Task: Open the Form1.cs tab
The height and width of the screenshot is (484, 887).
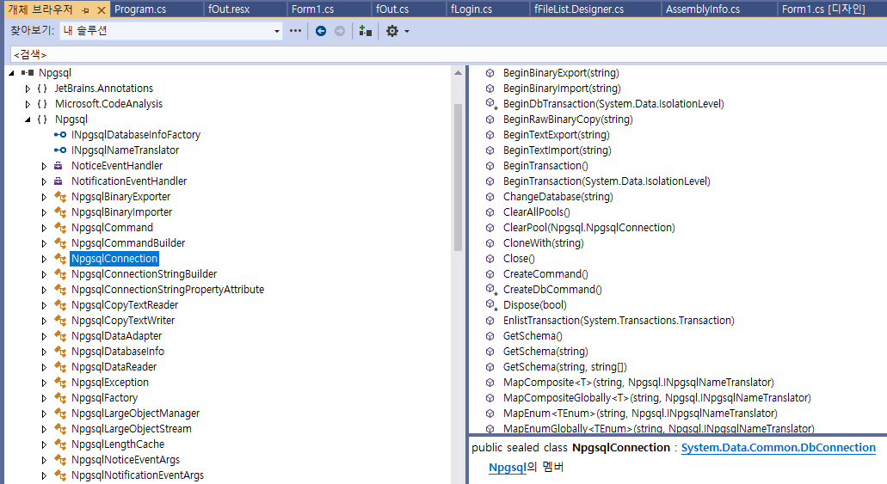Action: 312,9
